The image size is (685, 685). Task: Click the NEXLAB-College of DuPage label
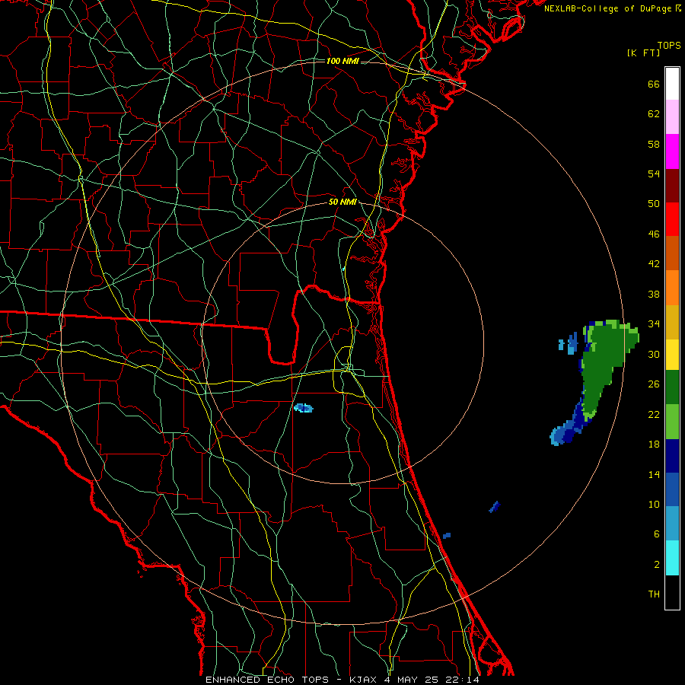pyautogui.click(x=612, y=8)
